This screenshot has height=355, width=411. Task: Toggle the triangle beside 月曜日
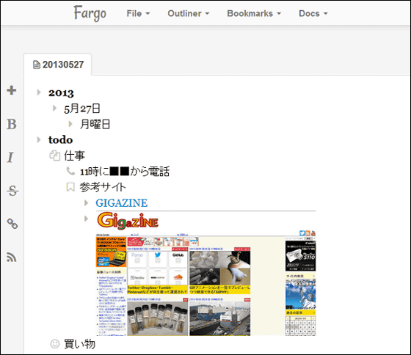point(70,124)
